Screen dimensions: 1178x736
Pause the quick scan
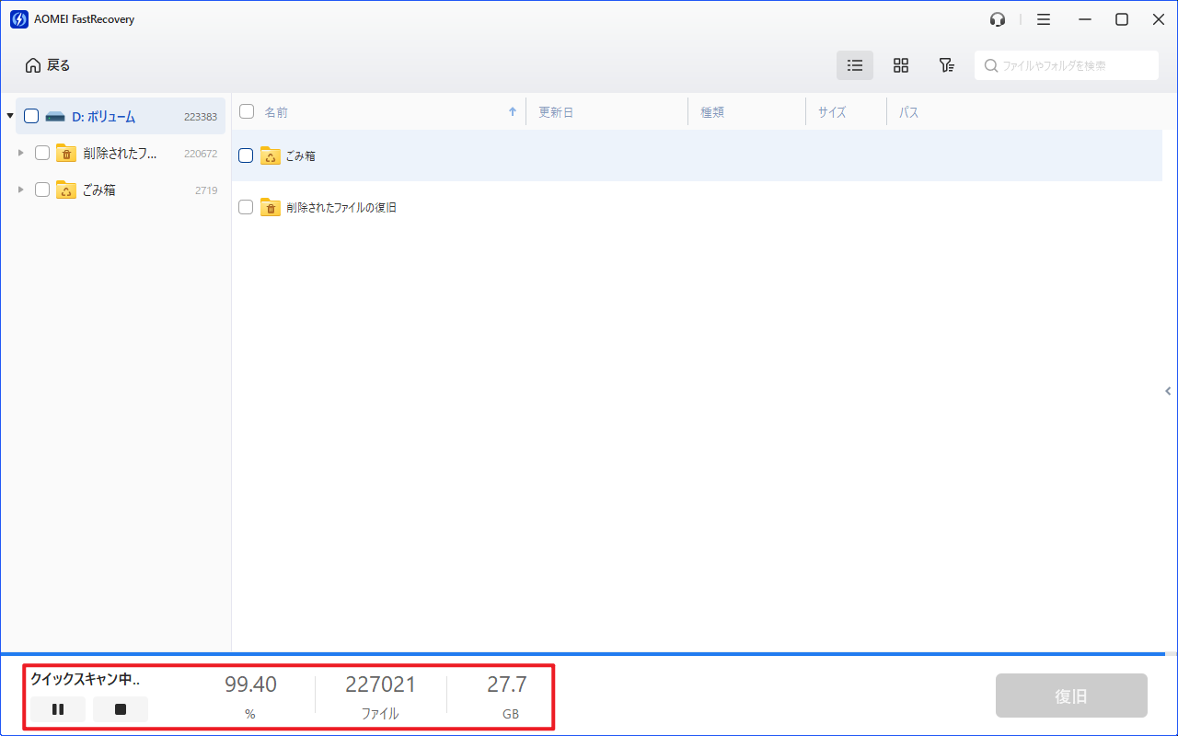click(x=57, y=709)
